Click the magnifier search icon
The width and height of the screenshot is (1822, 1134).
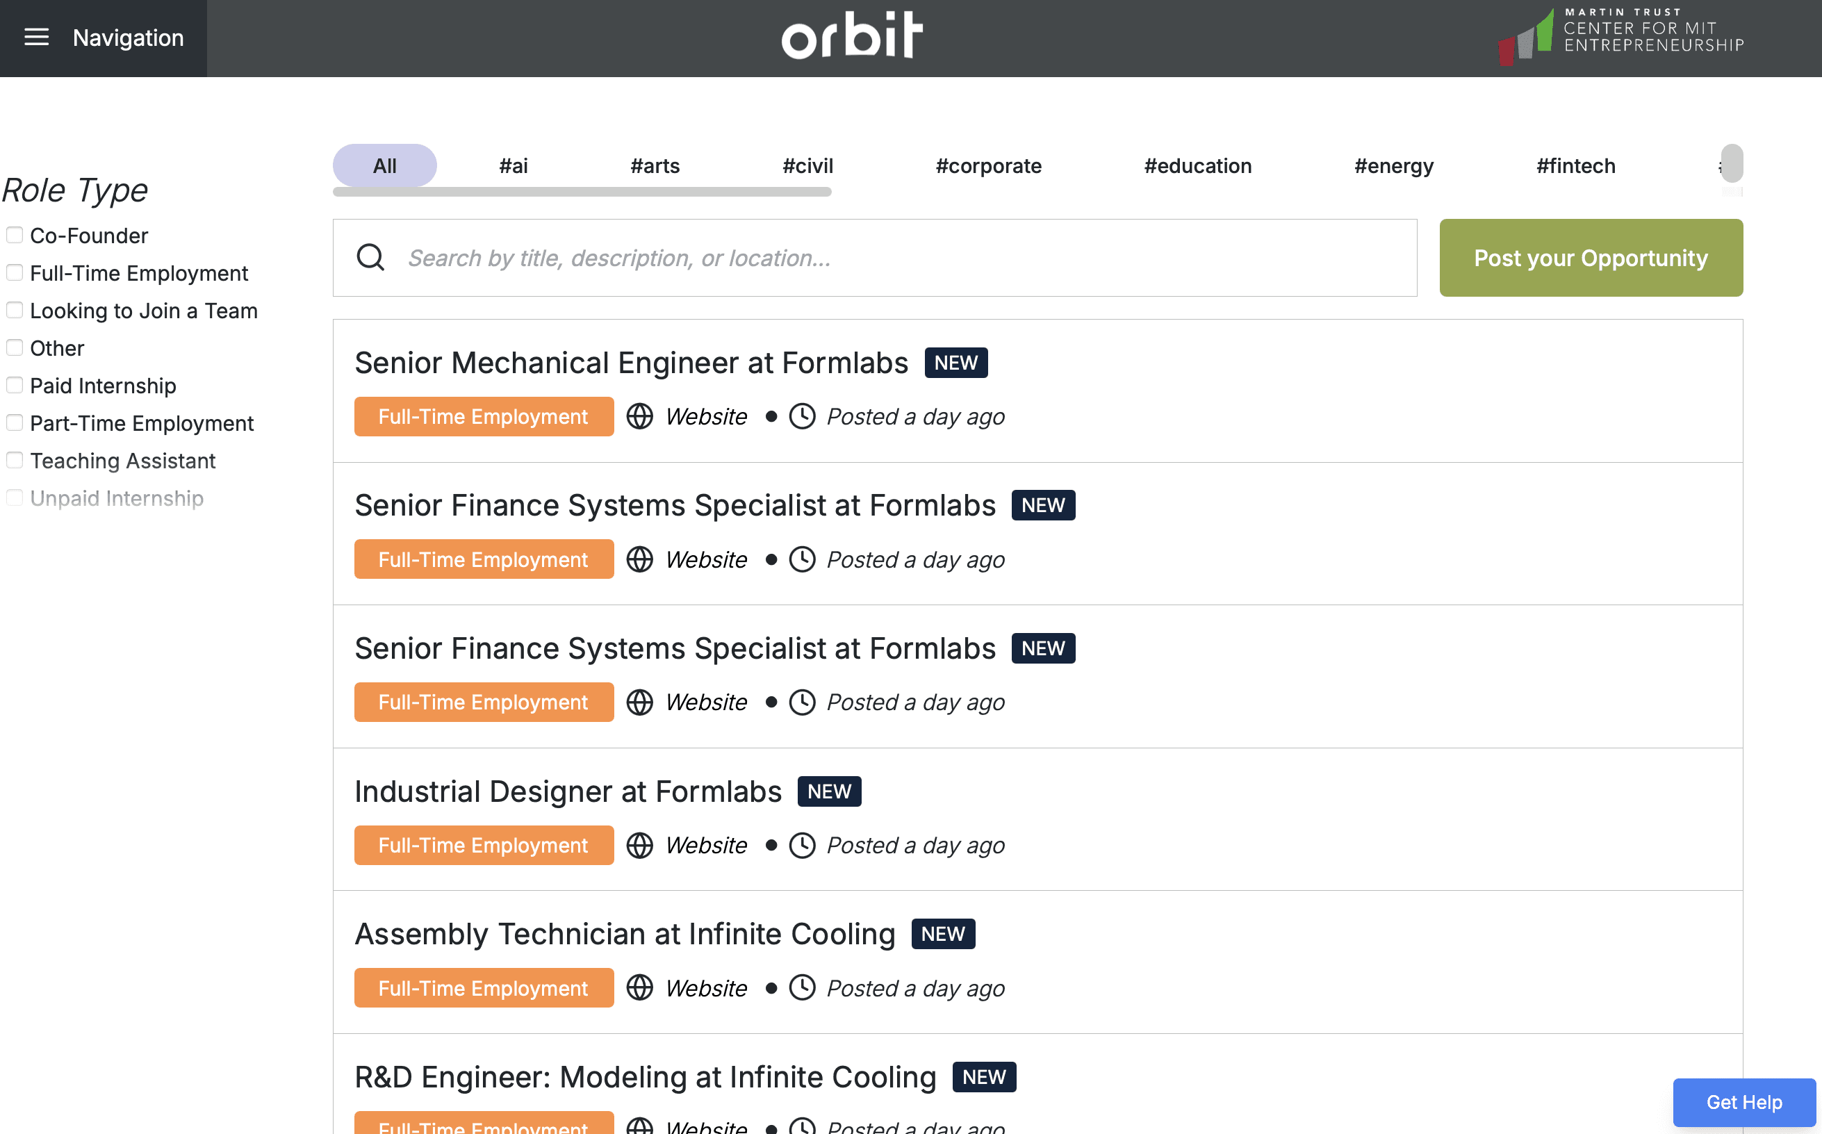pos(370,257)
